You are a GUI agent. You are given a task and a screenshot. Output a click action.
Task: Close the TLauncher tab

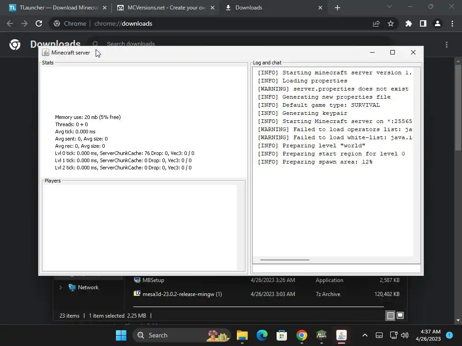pyautogui.click(x=105, y=8)
